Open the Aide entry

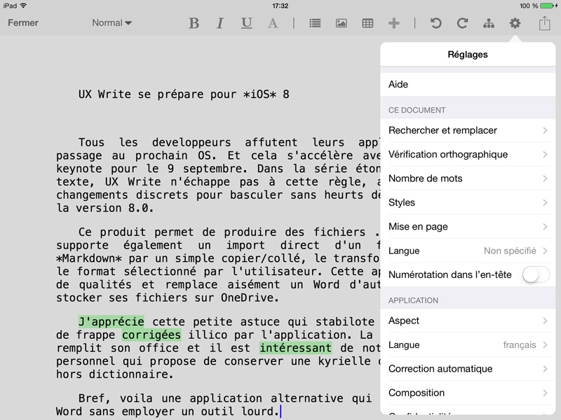468,84
